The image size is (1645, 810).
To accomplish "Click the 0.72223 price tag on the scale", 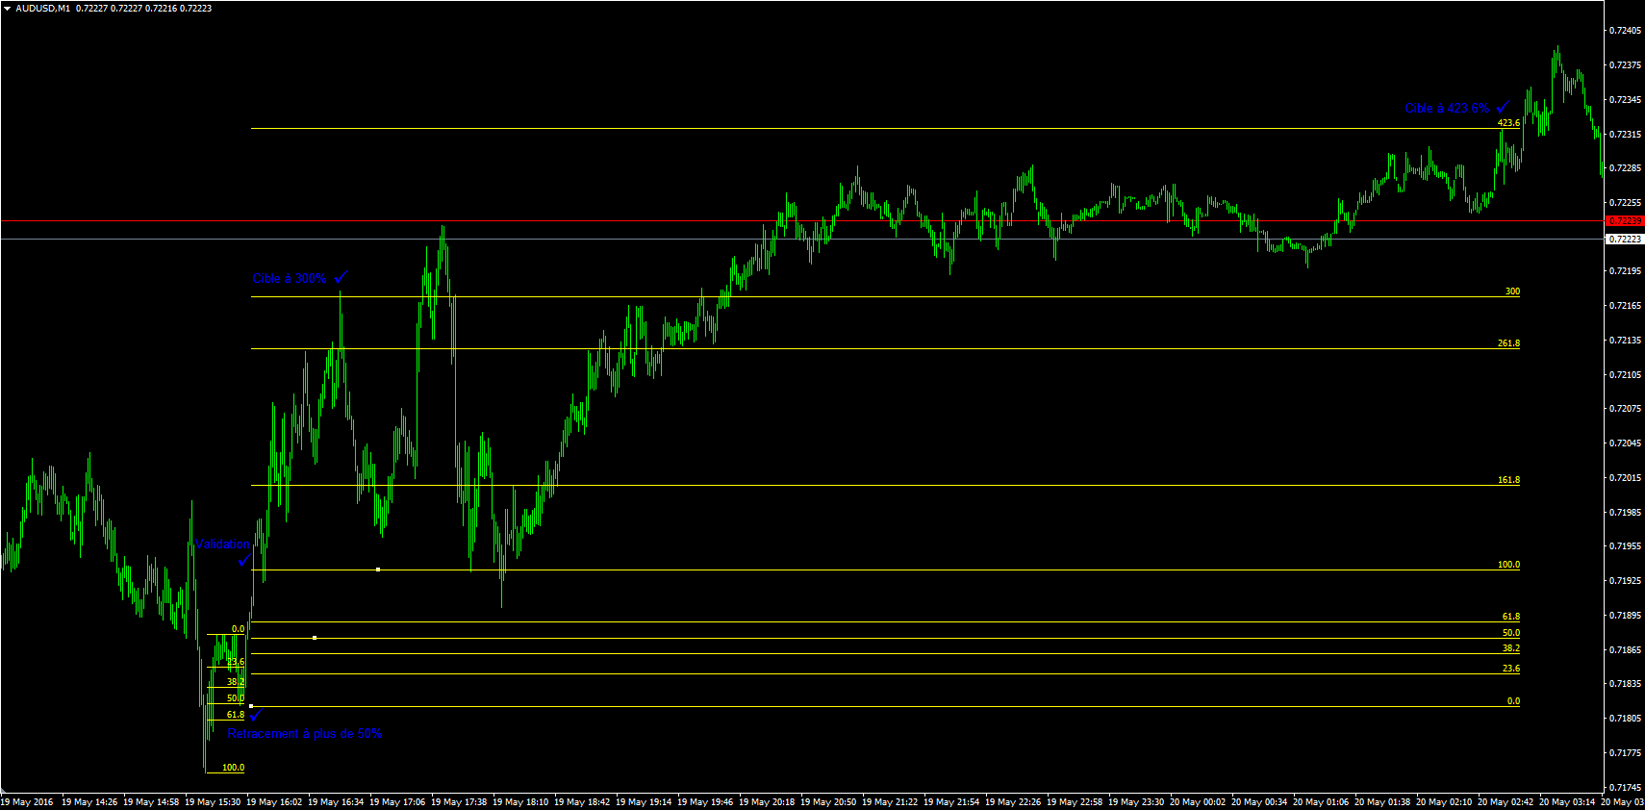I will coord(1625,240).
